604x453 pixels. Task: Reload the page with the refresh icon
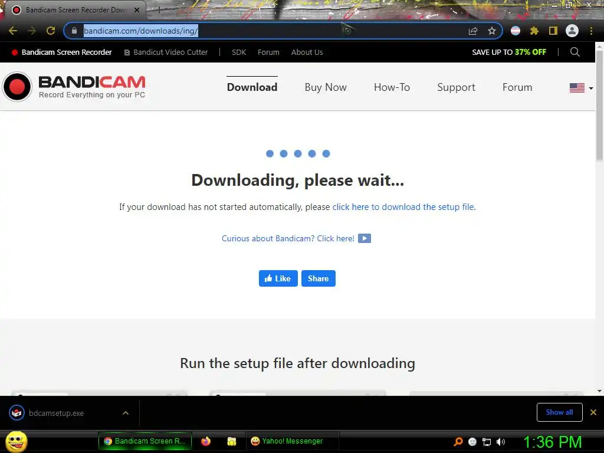pyautogui.click(x=51, y=31)
